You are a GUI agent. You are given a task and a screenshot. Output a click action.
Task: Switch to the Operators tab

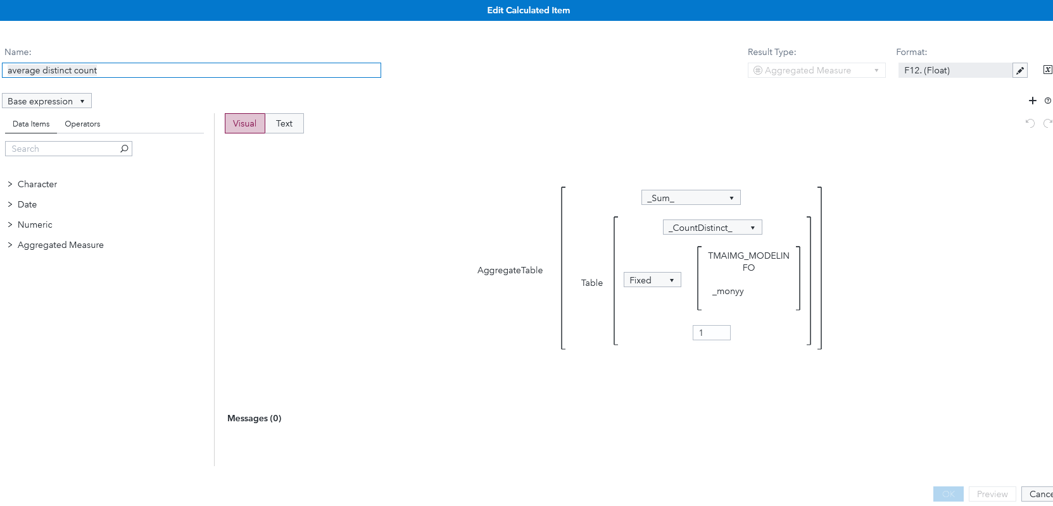click(x=82, y=124)
